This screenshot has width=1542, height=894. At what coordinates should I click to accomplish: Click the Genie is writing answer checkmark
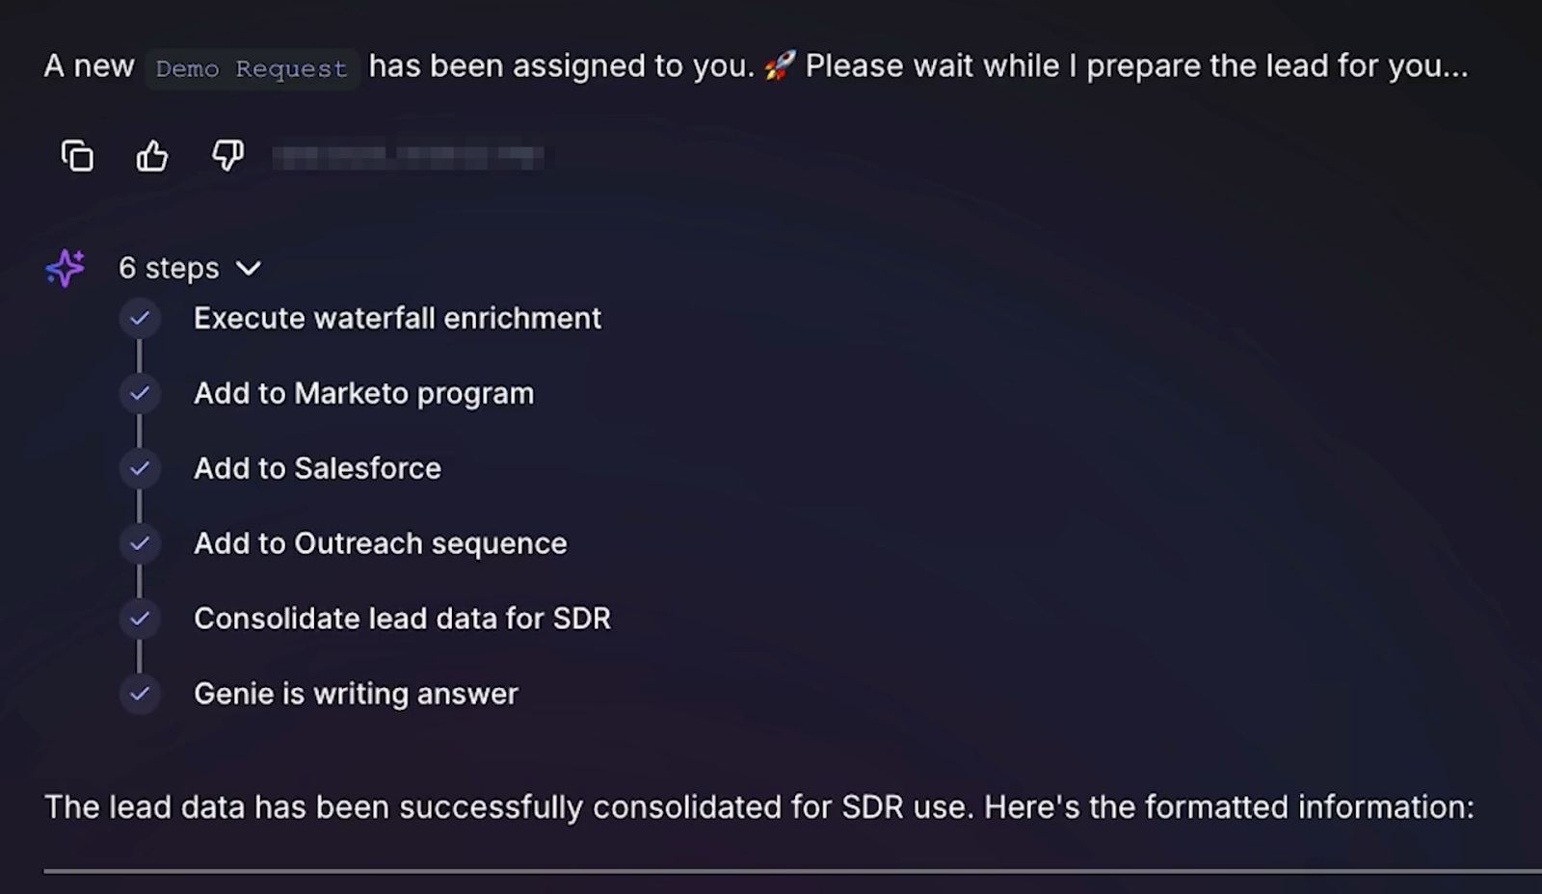(x=140, y=694)
